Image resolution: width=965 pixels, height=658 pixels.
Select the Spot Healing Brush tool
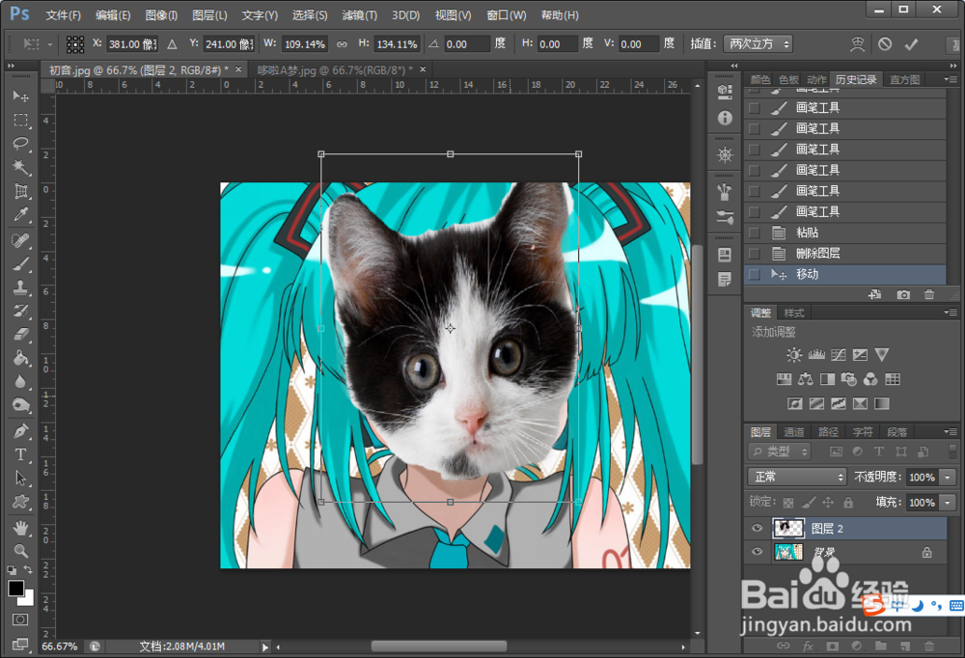(x=21, y=240)
